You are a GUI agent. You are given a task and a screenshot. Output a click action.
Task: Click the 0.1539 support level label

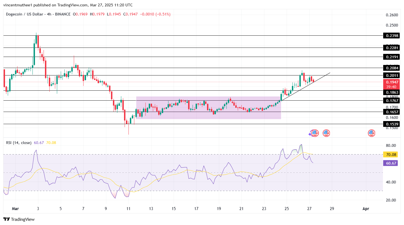point(392,124)
